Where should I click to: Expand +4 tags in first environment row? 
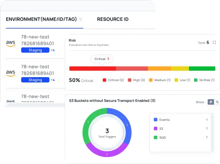pyautogui.click(x=53, y=50)
